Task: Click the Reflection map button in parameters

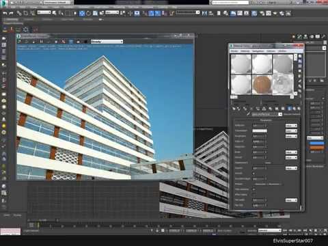Action: [x=291, y=126]
